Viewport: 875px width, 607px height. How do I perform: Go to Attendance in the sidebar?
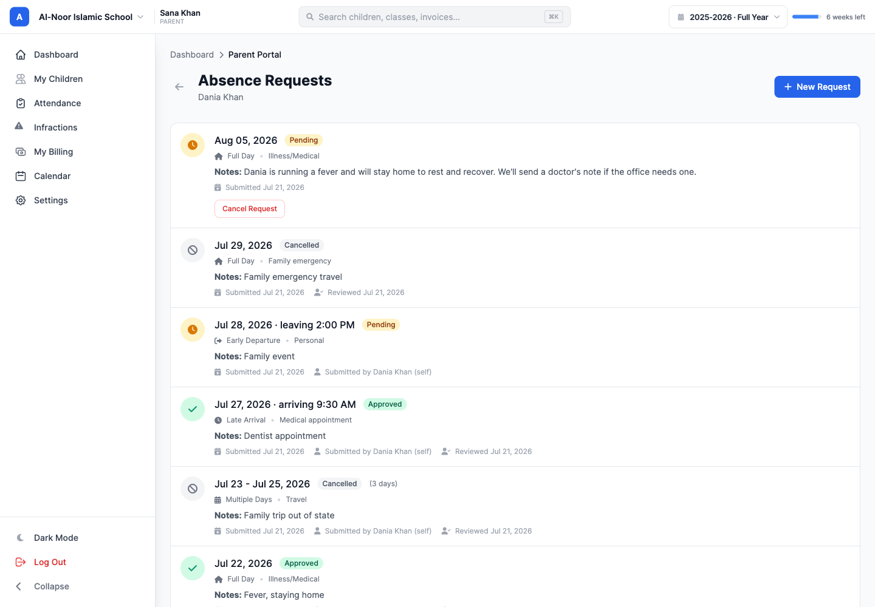[77, 103]
